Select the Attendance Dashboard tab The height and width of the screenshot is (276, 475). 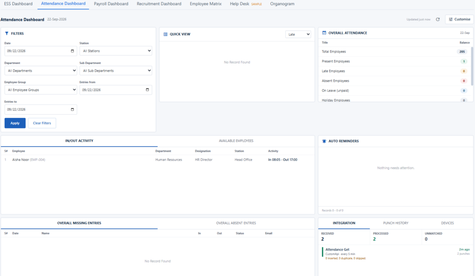coord(63,4)
